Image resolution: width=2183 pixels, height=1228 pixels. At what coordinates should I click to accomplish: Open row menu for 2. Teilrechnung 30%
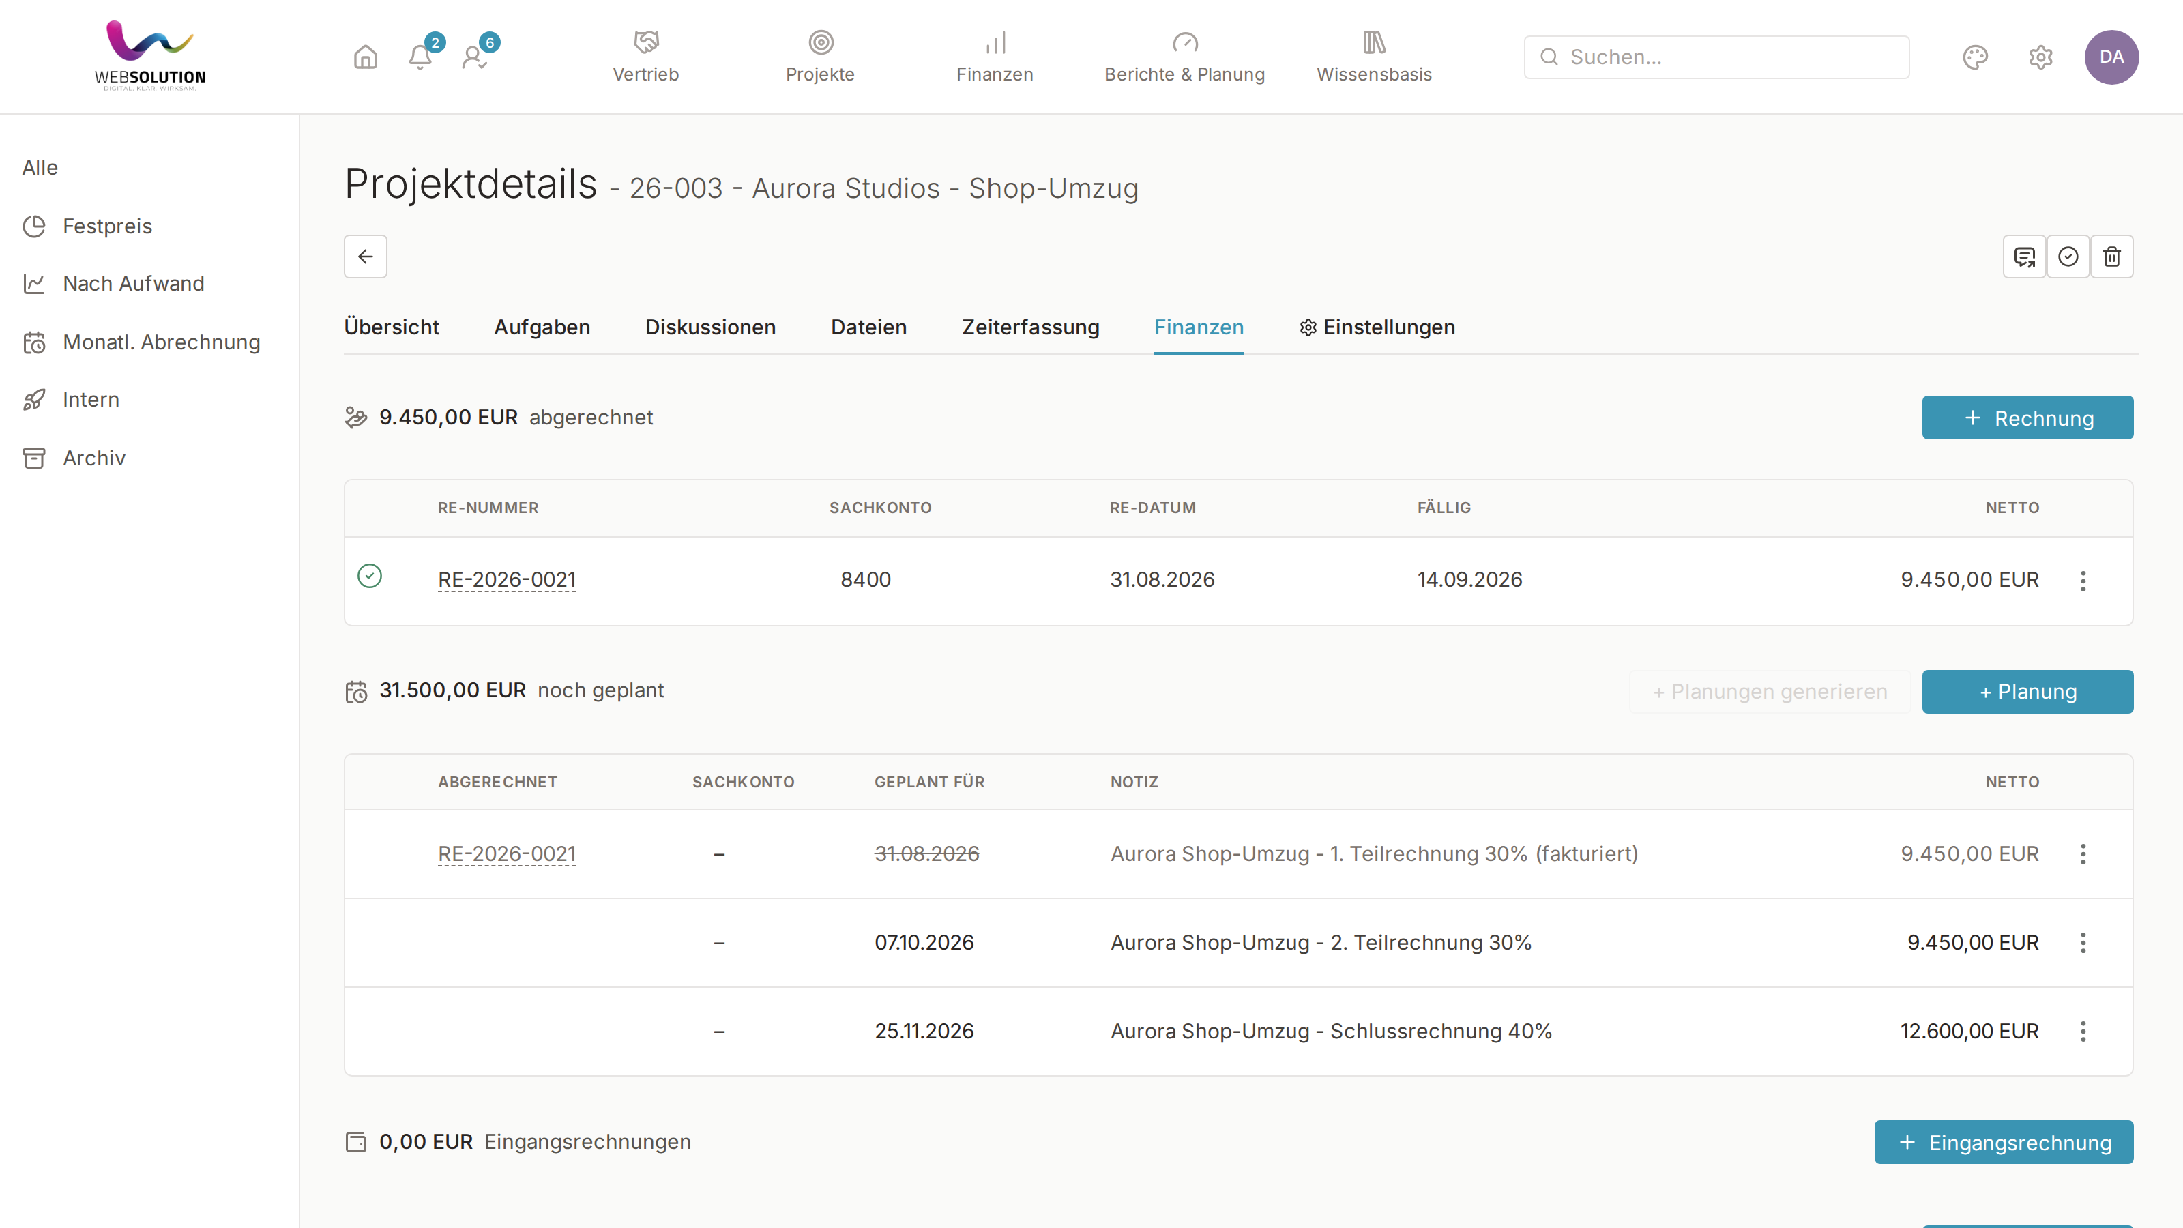pos(2083,944)
